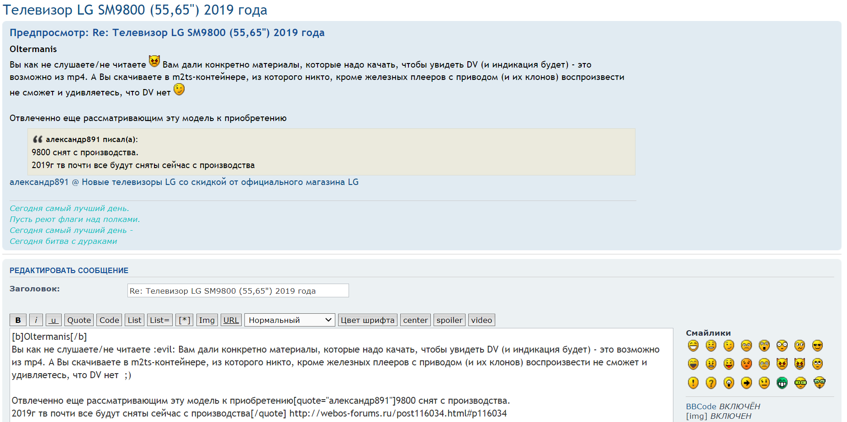Insert the cool sunglasses smiley
This screenshot has height=422, width=847.
pyautogui.click(x=817, y=346)
